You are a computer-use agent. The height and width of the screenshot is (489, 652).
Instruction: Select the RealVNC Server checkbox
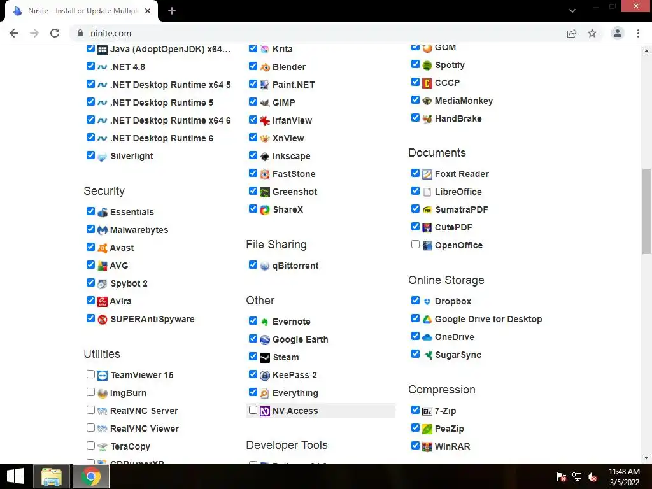tap(90, 409)
